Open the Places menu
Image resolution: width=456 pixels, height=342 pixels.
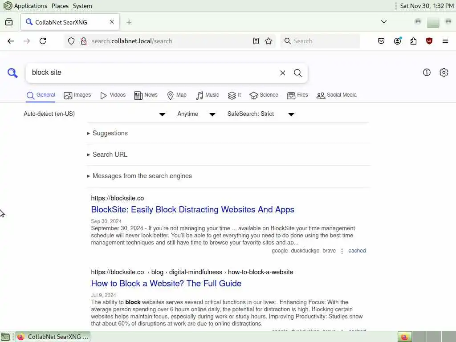click(x=60, y=6)
